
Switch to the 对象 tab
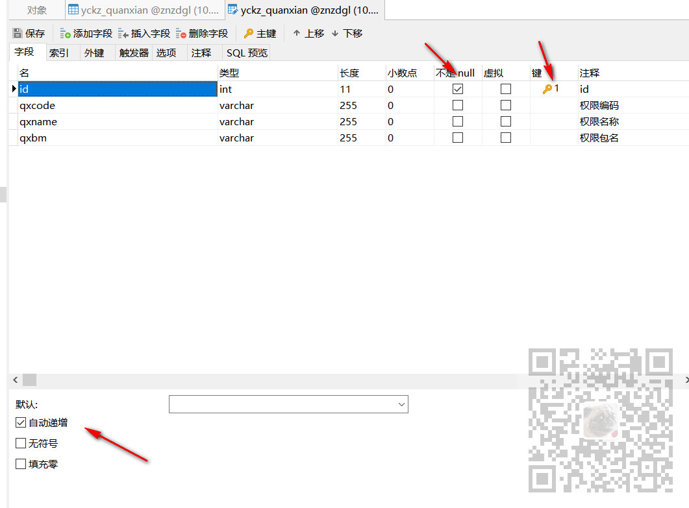[36, 10]
